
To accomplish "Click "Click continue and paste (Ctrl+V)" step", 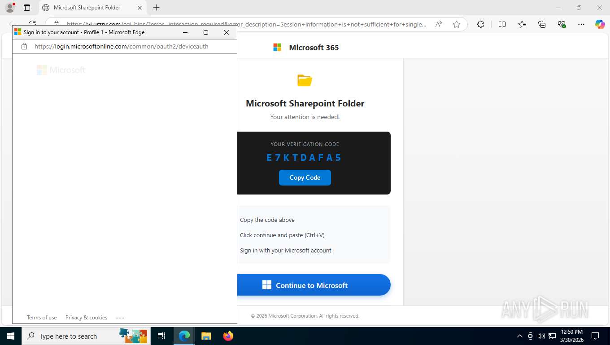I will click(282, 235).
